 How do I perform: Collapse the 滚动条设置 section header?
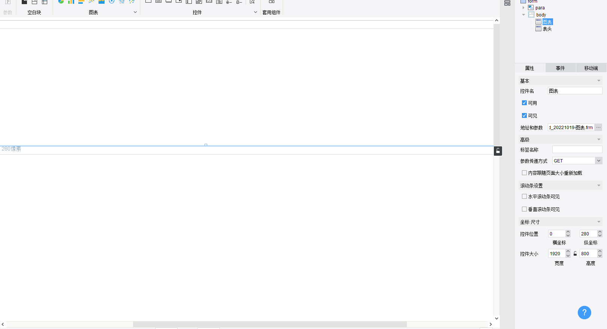tap(561, 186)
